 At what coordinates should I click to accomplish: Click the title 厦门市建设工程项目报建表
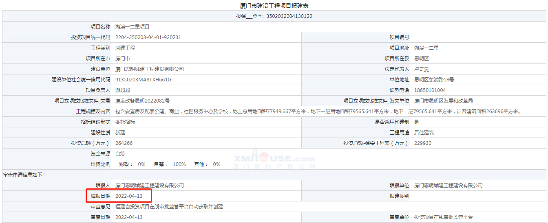pyautogui.click(x=274, y=6)
